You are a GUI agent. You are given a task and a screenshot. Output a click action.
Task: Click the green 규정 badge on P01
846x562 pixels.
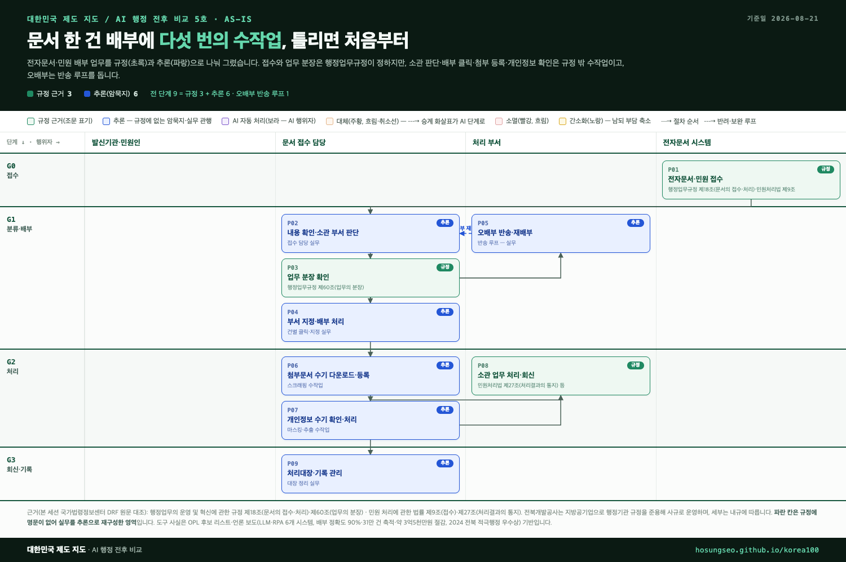[826, 170]
